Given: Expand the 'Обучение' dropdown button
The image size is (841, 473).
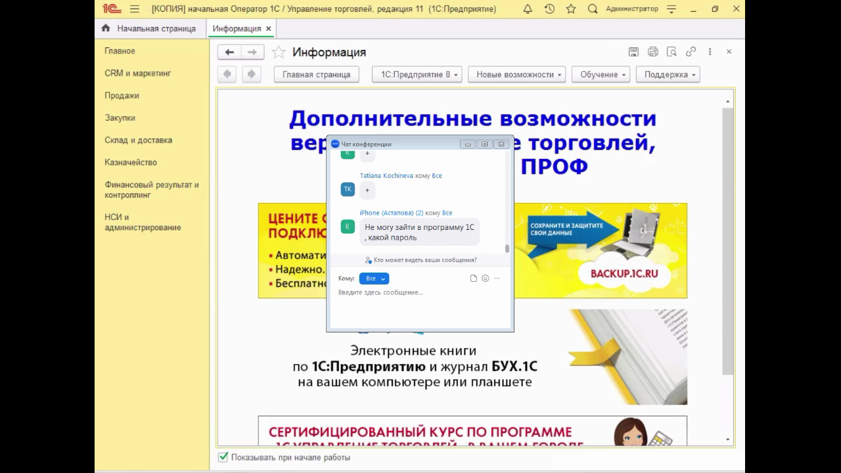Looking at the screenshot, I should [x=601, y=74].
